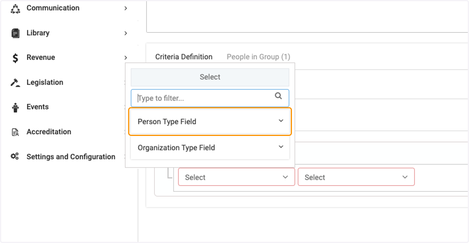469x243 pixels.
Task: Focus the Type to filter input
Action: (210, 98)
